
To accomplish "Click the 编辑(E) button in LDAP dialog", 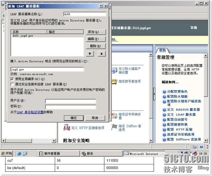I will [x=95, y=39].
